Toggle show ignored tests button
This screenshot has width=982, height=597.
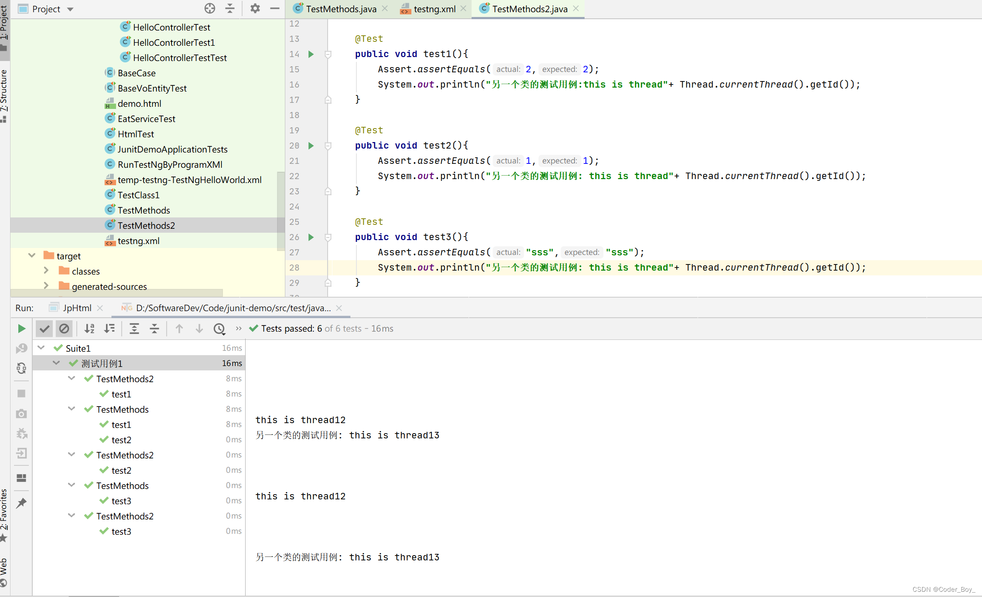point(64,329)
